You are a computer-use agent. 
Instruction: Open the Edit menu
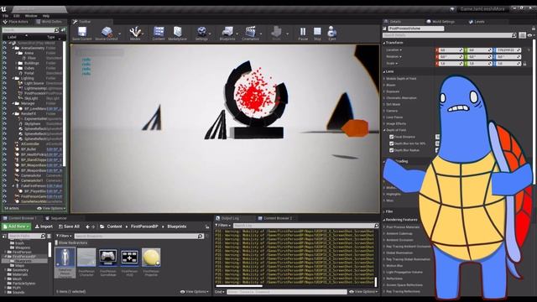tap(17, 16)
